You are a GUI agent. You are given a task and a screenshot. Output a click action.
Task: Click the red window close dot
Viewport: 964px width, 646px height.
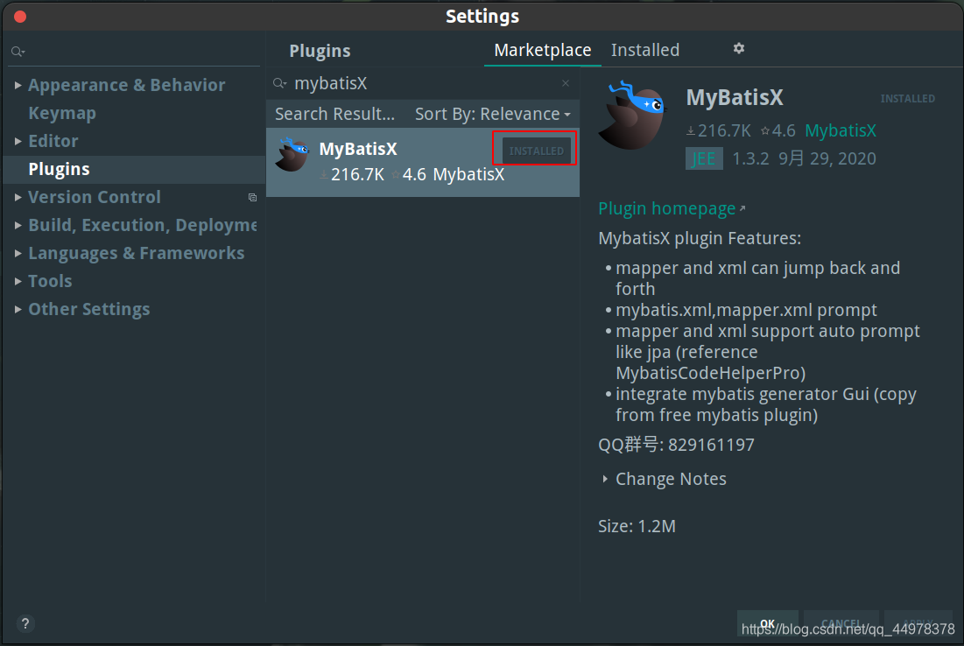(x=19, y=17)
